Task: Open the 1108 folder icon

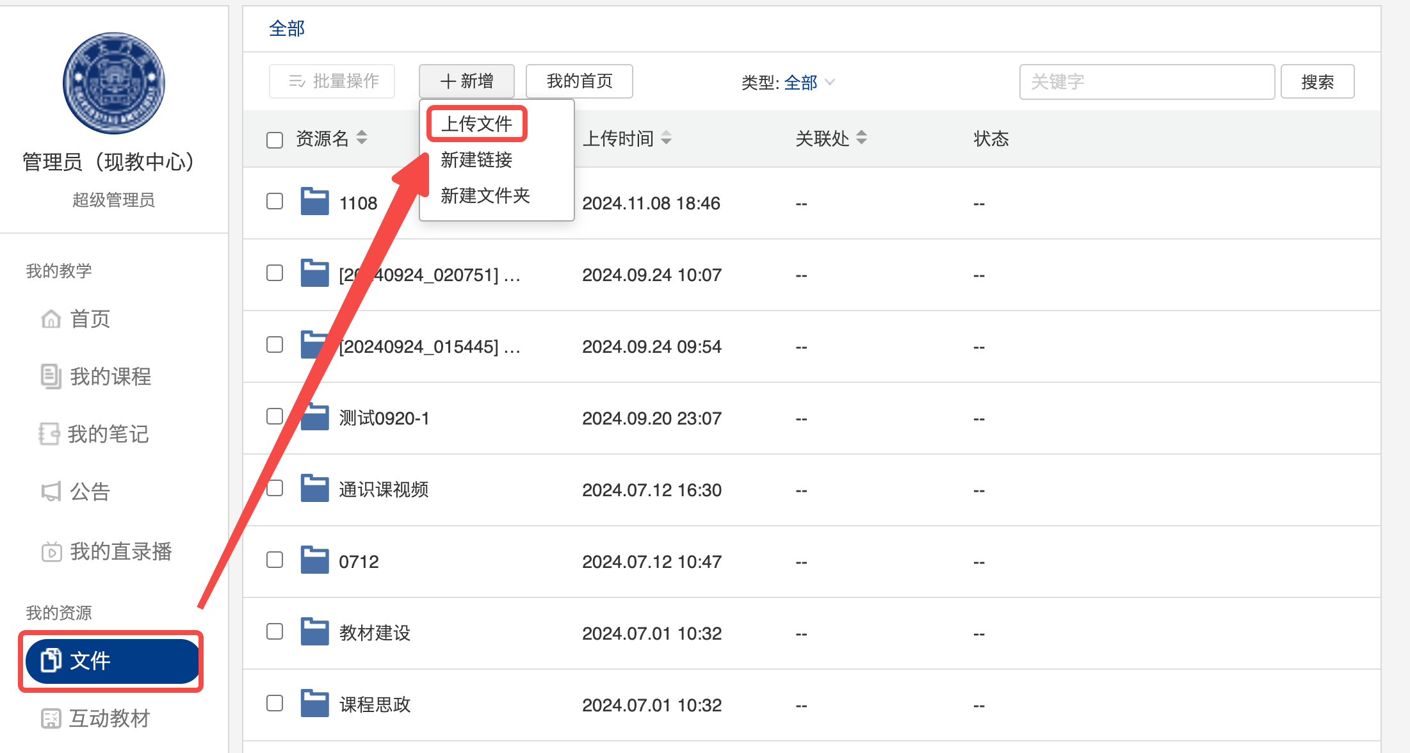Action: [314, 202]
